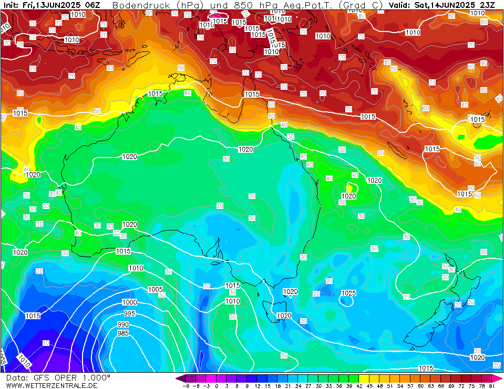The image size is (504, 389).
Task: Click the 985 isobar label
Action: point(123,333)
